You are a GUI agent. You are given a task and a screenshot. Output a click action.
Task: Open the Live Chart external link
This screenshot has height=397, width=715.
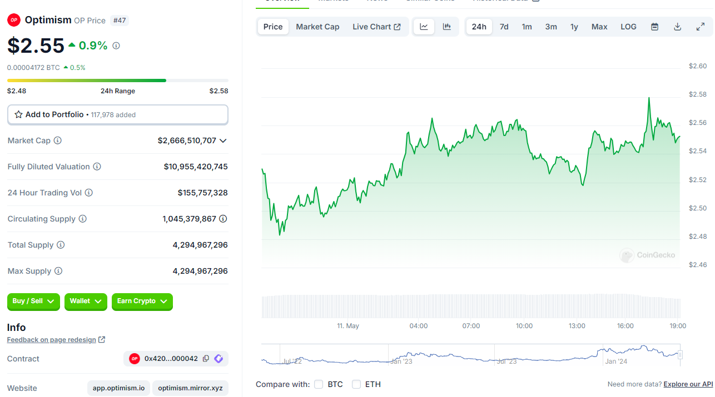[376, 27]
